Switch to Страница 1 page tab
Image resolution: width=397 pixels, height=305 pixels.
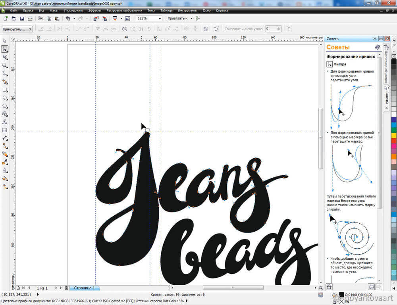[84, 288]
